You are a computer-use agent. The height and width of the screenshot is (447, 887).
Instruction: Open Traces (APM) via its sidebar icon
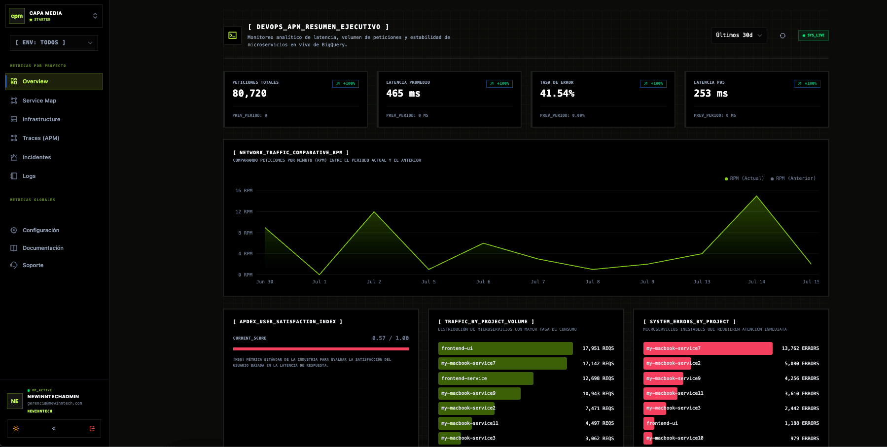(x=14, y=138)
